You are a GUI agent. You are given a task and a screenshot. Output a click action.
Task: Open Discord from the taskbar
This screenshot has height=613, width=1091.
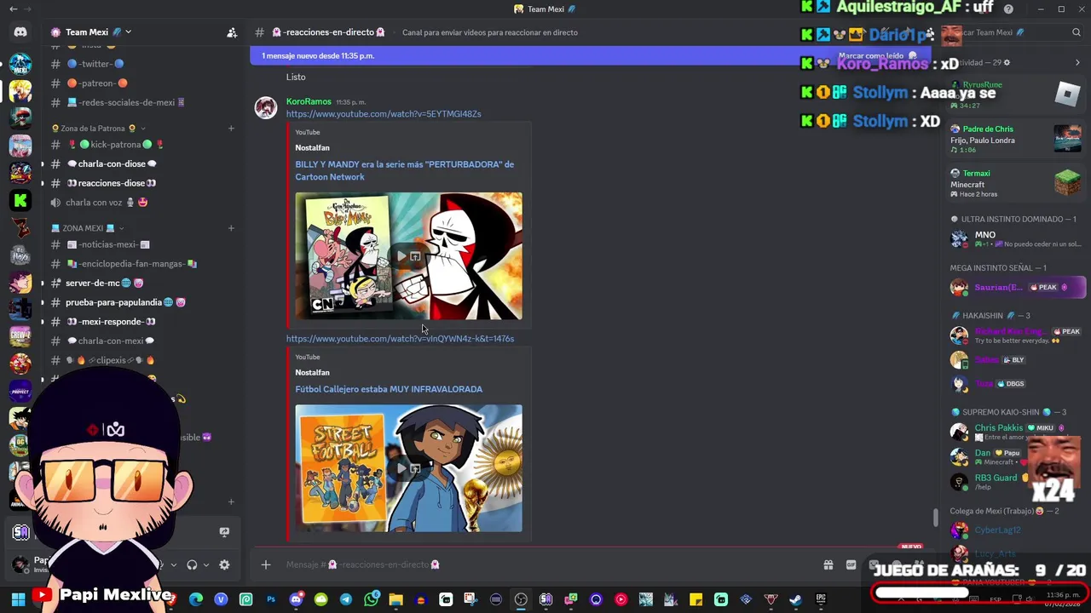coord(296,599)
